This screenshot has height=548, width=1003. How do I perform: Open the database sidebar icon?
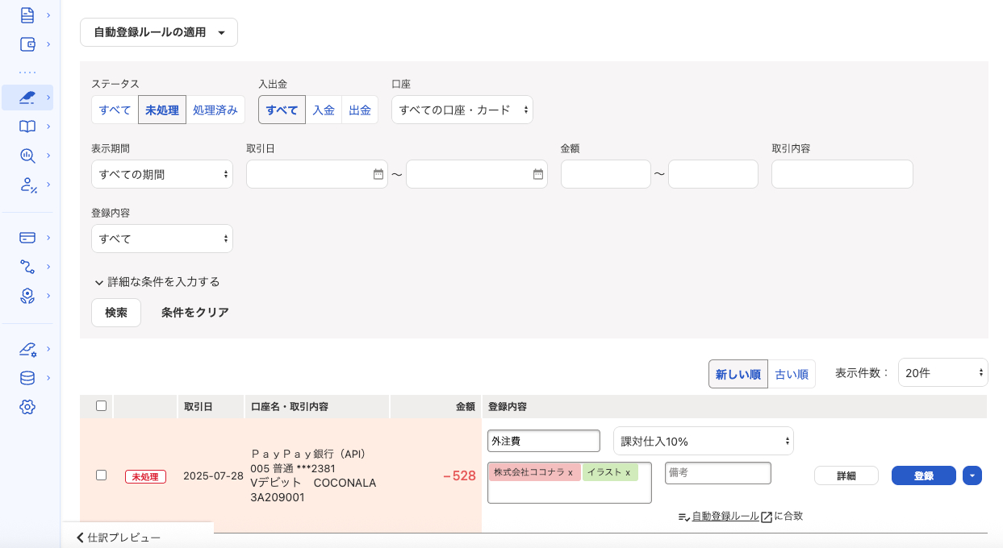27,377
